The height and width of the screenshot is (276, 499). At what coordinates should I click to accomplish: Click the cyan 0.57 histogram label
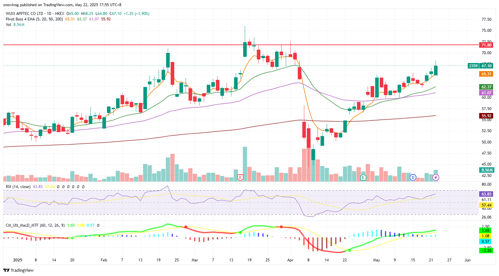click(x=486, y=242)
